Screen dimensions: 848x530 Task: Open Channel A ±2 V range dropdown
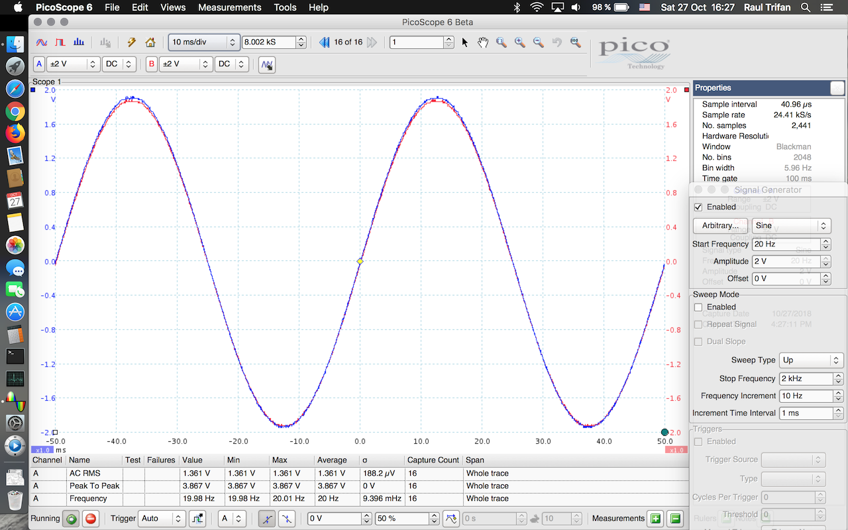(x=73, y=64)
